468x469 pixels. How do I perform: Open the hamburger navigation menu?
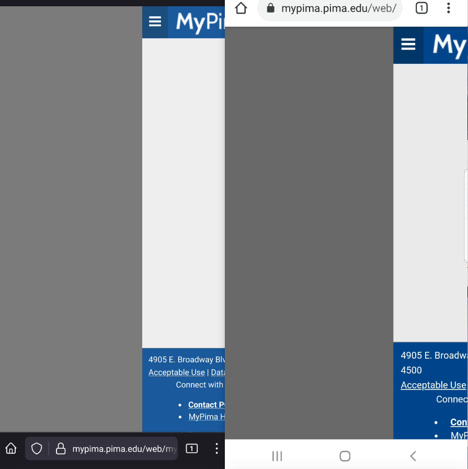point(407,45)
